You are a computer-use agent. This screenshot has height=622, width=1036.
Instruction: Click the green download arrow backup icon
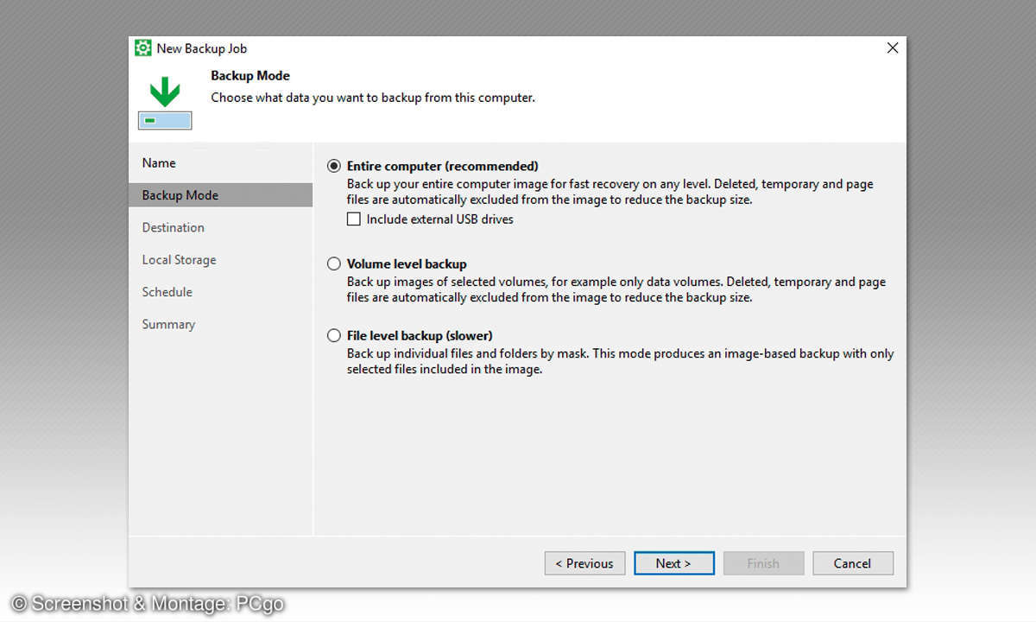point(165,101)
